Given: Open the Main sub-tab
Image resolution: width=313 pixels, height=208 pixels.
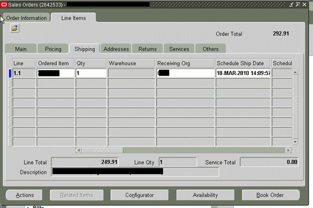Looking at the screenshot, I should point(21,49).
